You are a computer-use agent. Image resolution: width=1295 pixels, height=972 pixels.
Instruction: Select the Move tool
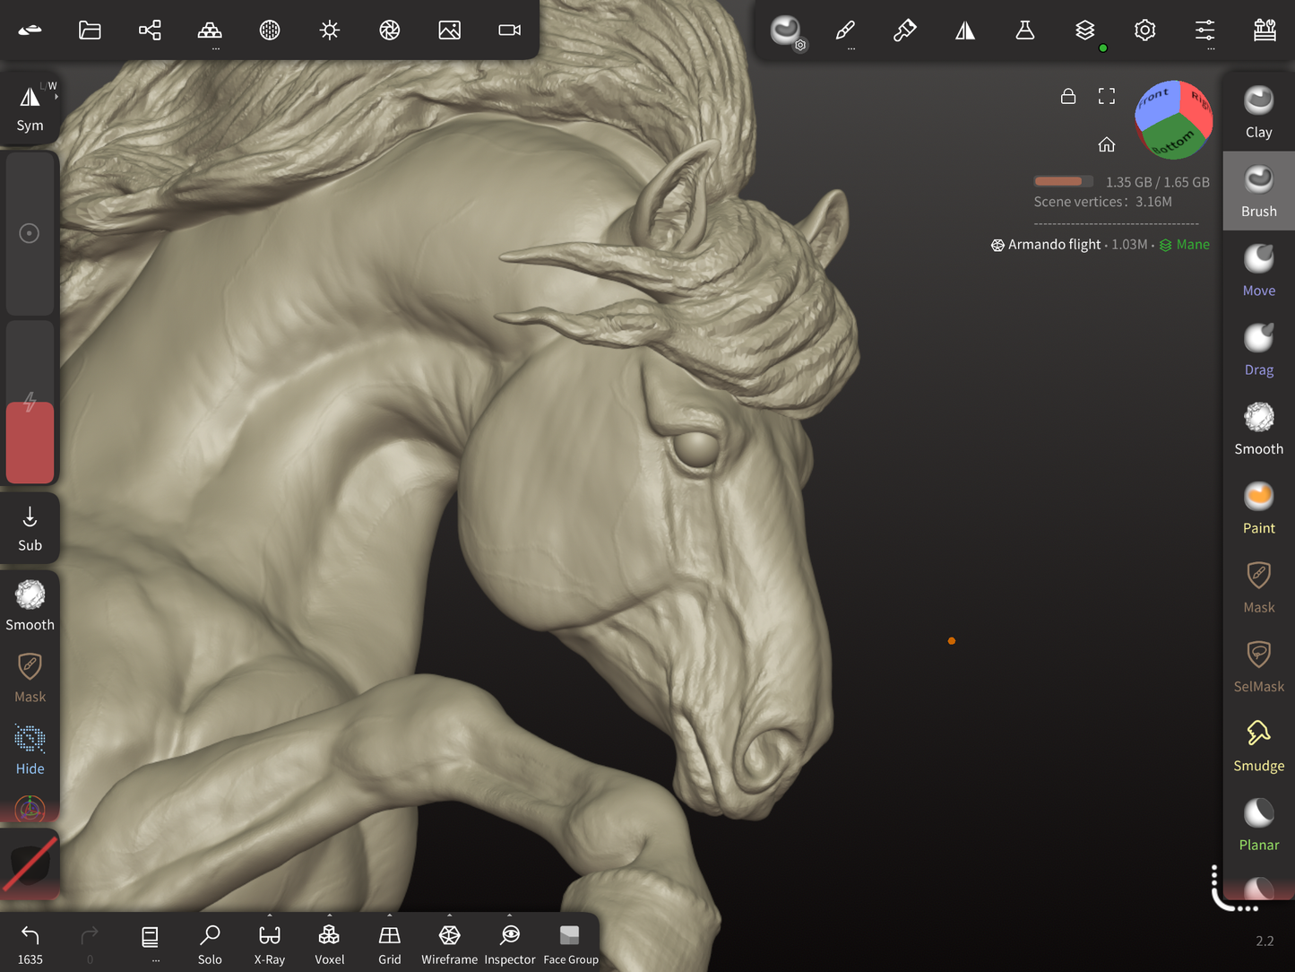(1258, 270)
